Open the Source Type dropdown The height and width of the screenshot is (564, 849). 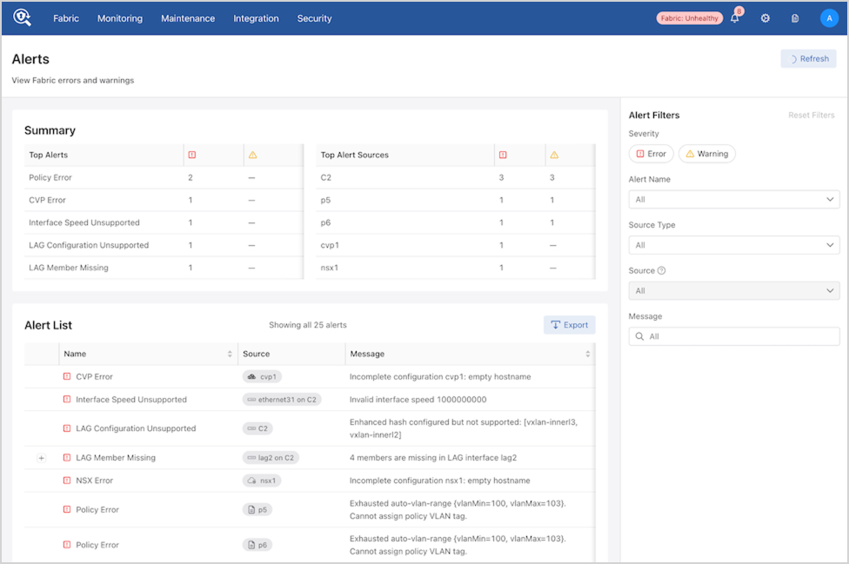[733, 245]
